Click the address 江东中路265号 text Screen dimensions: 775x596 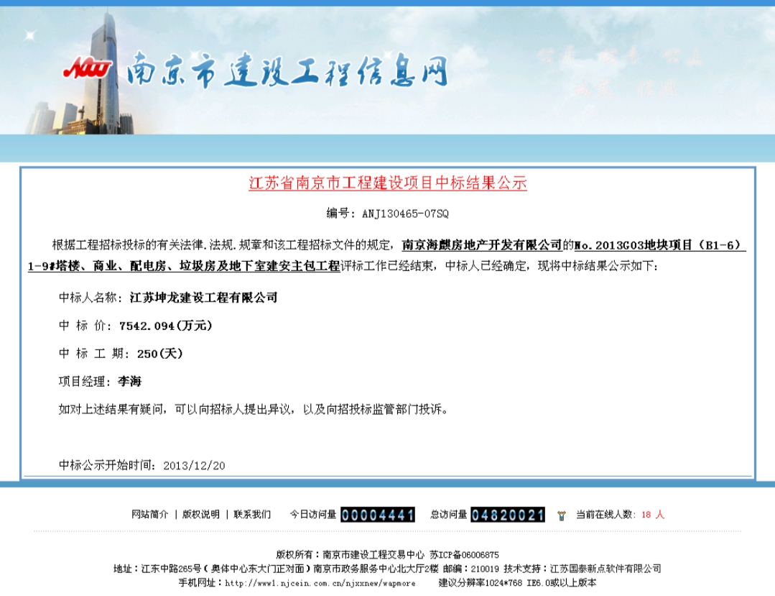coord(172,569)
